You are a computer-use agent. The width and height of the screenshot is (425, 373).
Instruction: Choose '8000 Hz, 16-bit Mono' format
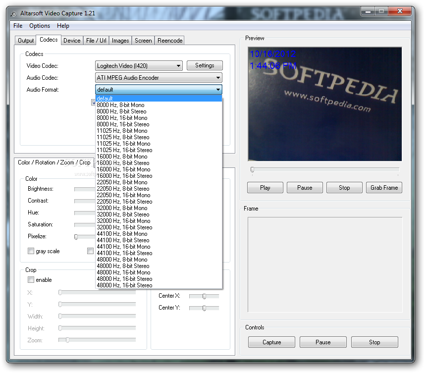coord(159,118)
